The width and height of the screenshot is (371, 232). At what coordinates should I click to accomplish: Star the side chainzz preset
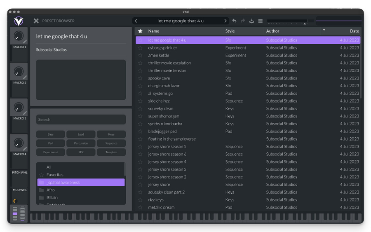(x=140, y=101)
